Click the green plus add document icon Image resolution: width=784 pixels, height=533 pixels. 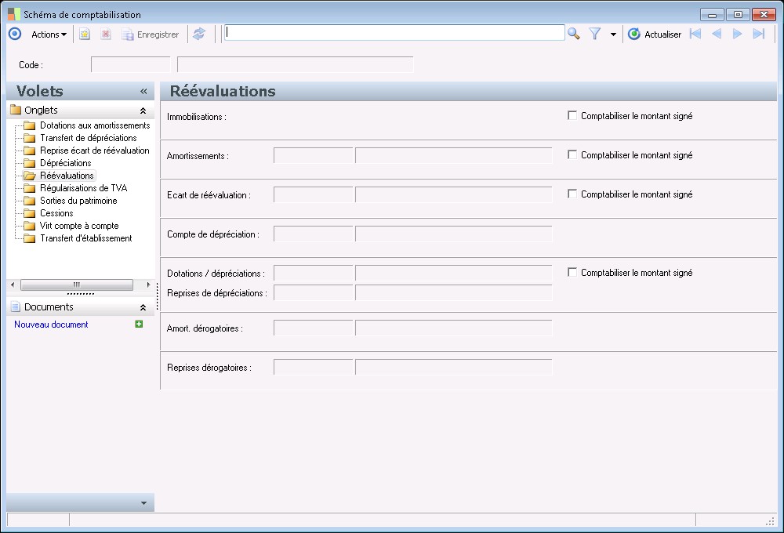[139, 324]
